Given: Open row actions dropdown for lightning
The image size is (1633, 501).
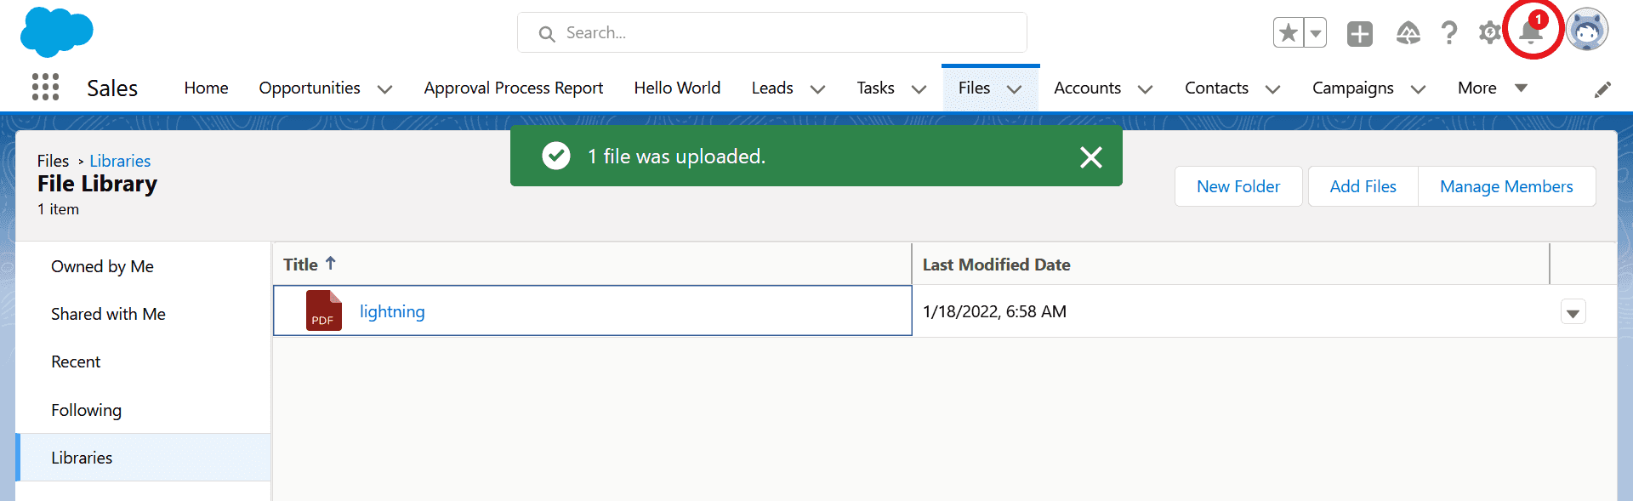Looking at the screenshot, I should [x=1573, y=312].
